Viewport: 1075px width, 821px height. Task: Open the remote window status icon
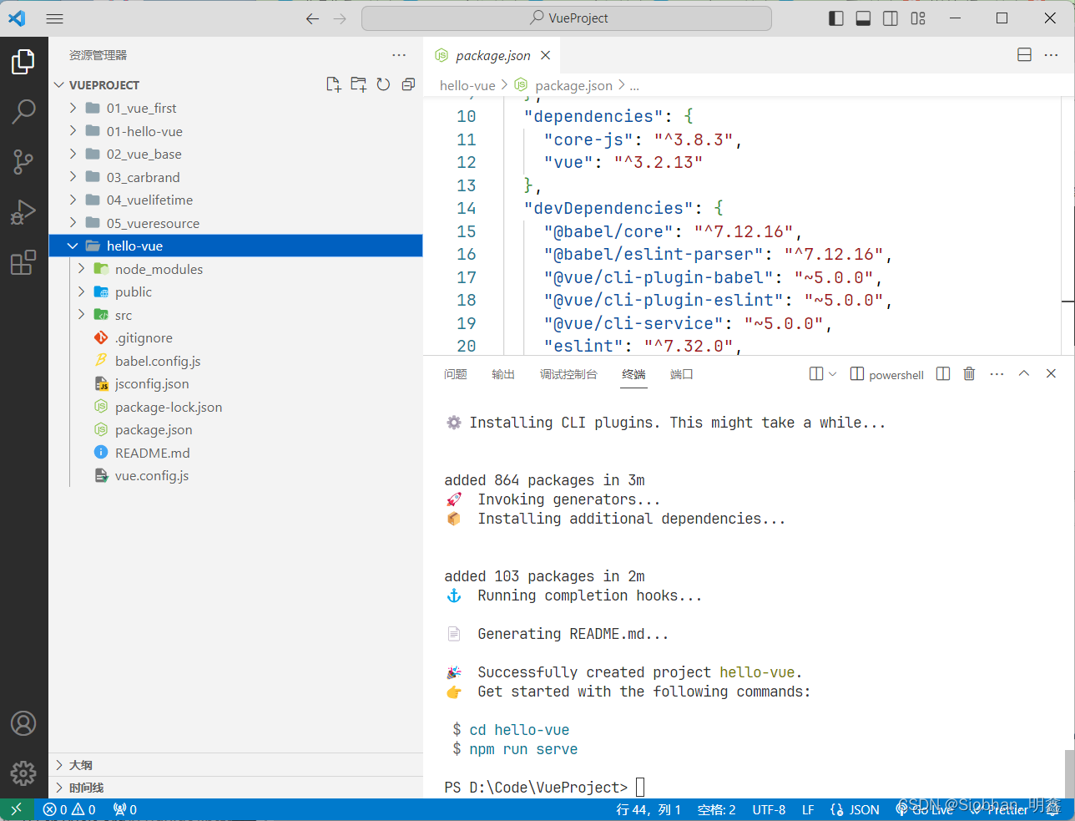pyautogui.click(x=17, y=809)
